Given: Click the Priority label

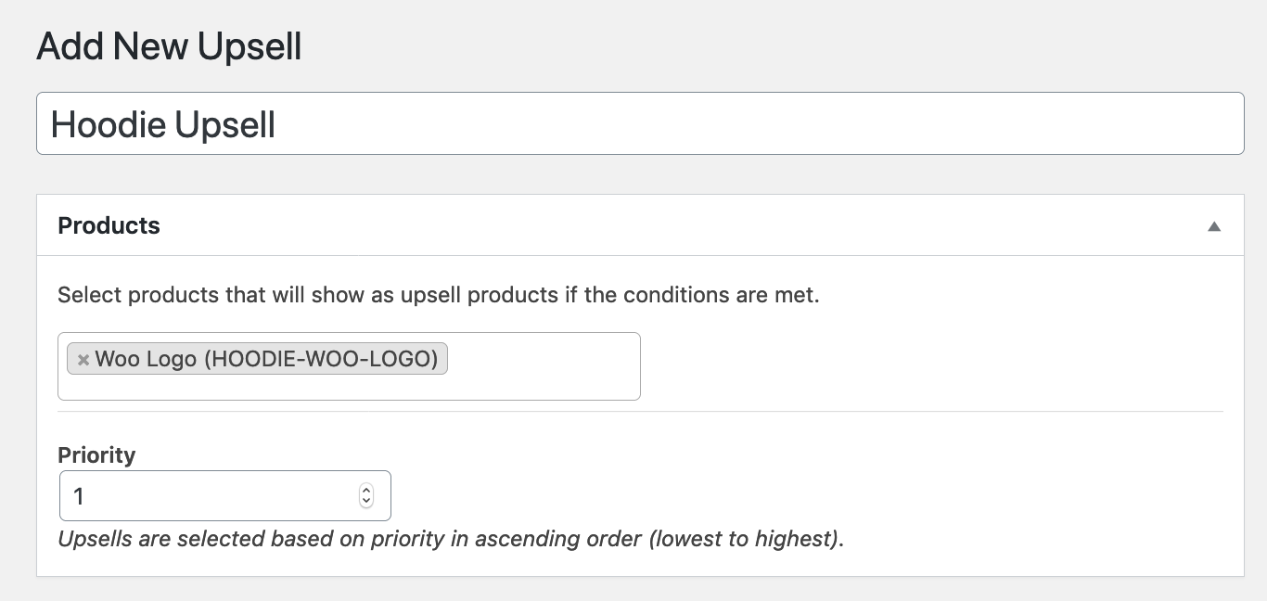Looking at the screenshot, I should pos(96,454).
